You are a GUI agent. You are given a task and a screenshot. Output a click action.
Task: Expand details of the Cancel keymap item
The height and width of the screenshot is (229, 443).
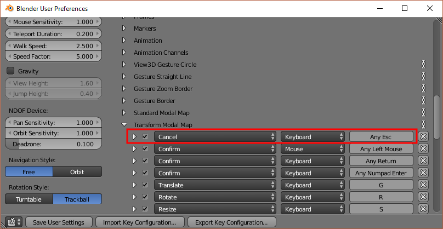(x=134, y=136)
